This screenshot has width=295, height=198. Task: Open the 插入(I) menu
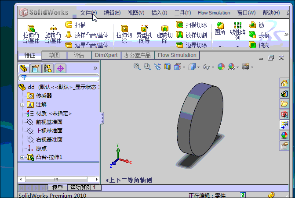coord(159,13)
